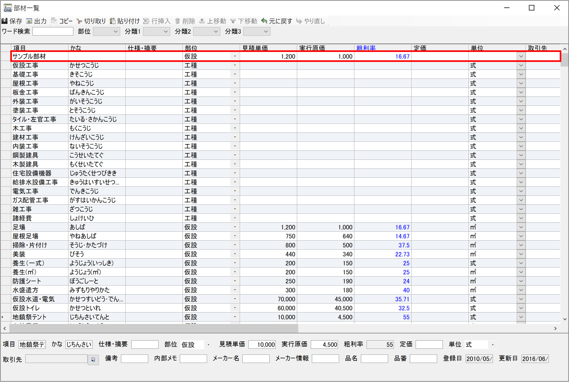
Task: Click the 見積単価 column header
Action: [x=255, y=48]
